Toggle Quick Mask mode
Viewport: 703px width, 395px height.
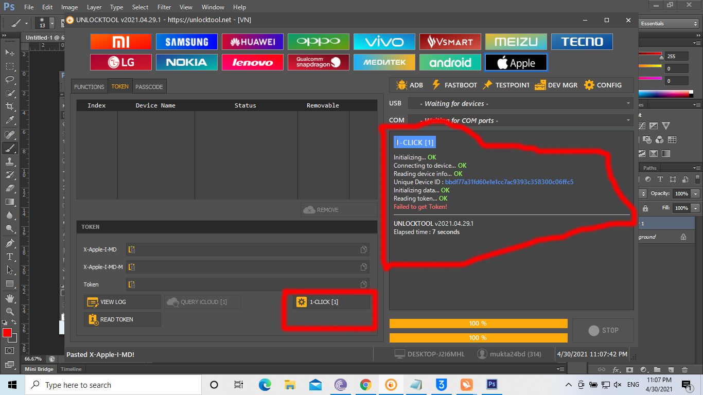(10, 350)
